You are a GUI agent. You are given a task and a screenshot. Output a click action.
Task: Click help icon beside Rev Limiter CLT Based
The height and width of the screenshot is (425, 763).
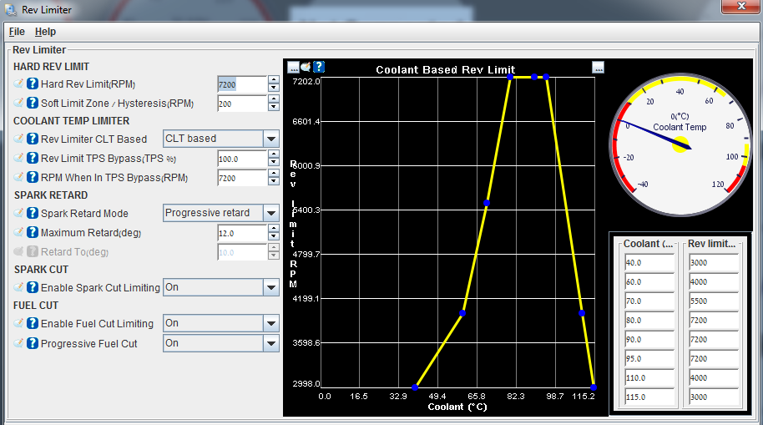(32, 139)
